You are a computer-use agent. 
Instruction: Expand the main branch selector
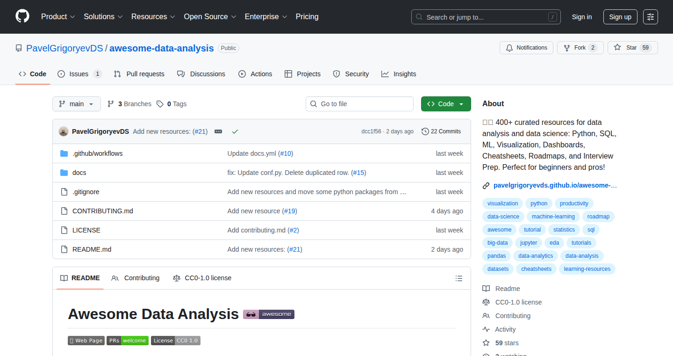[x=77, y=104]
